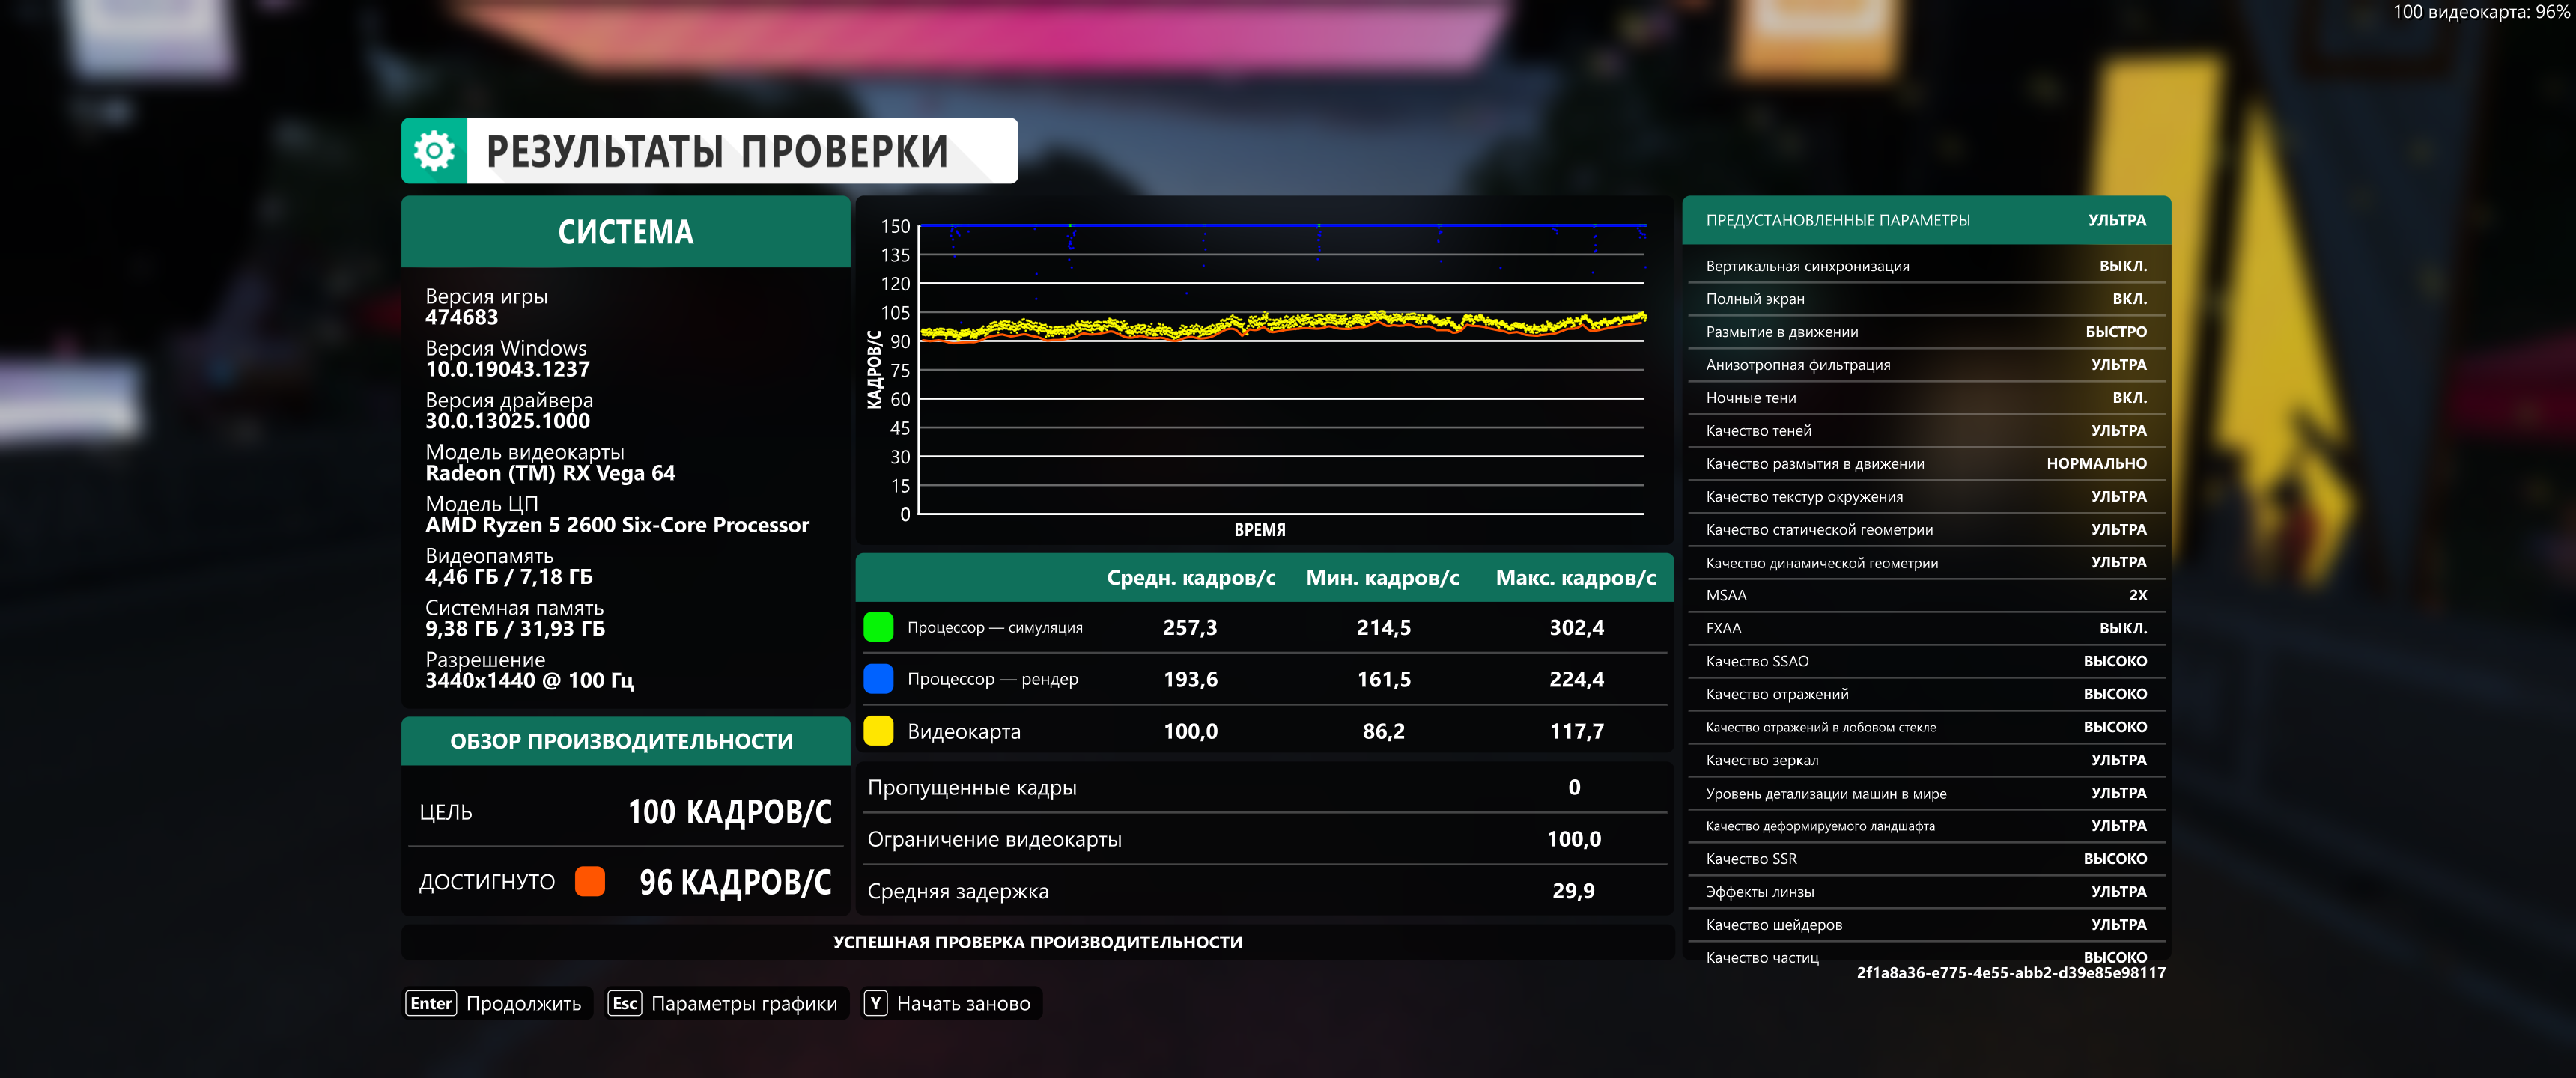Click the Качество теней setting row
The height and width of the screenshot is (1078, 2576).
pyautogui.click(x=1925, y=431)
